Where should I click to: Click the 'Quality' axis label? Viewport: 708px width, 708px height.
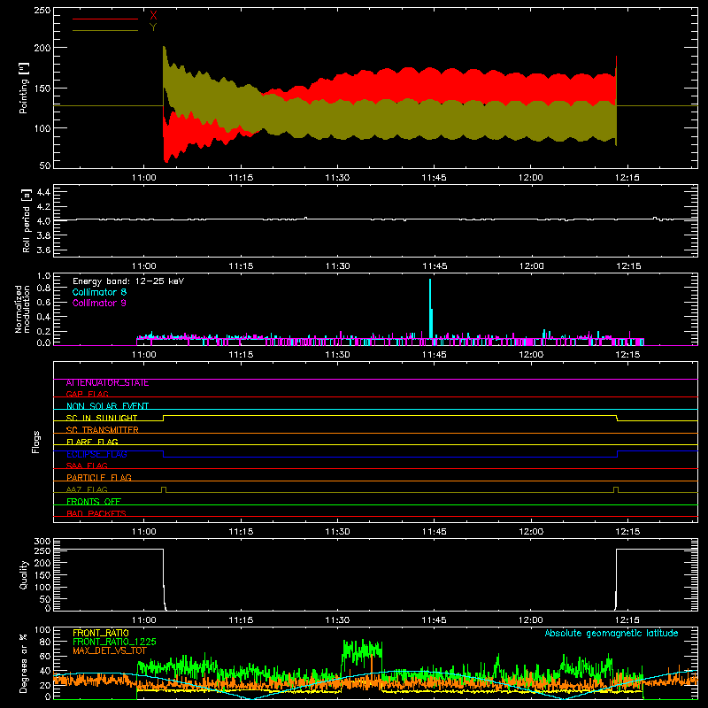tap(24, 574)
